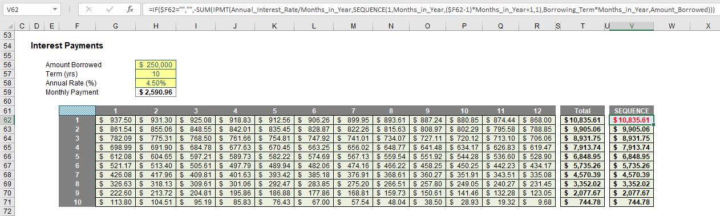Screen dimensions: 720x216
Task: Select the blue dotted table corner cell
Action: [x=77, y=111]
